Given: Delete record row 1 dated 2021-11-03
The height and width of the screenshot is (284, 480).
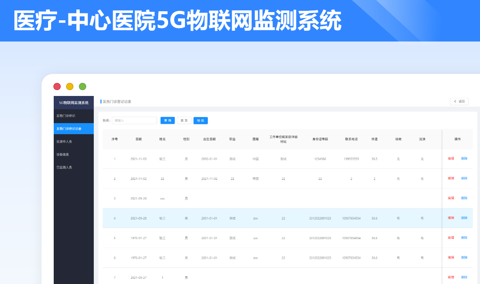Looking at the screenshot, I should coord(464,159).
